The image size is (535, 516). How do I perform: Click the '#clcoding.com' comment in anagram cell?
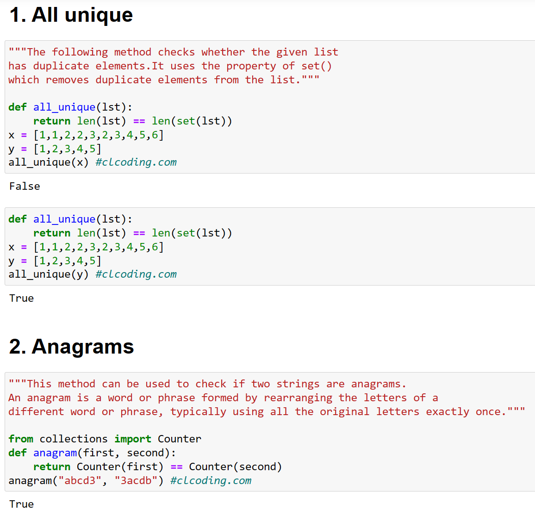(x=211, y=480)
